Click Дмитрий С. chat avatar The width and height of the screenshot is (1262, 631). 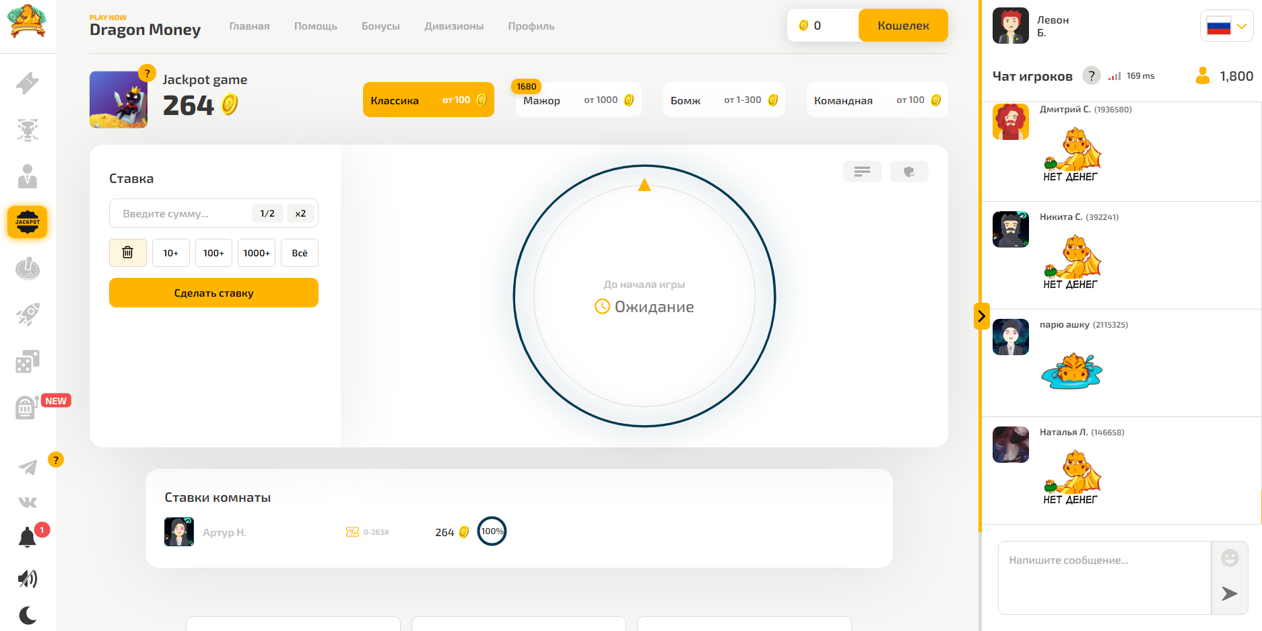1011,122
